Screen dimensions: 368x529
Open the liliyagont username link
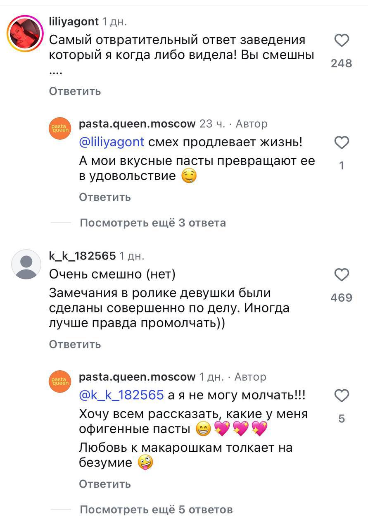(74, 21)
